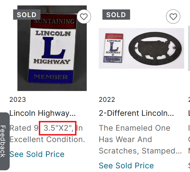The width and height of the screenshot is (190, 172).
Task: Click the 2023 year label
Action: click(x=18, y=100)
